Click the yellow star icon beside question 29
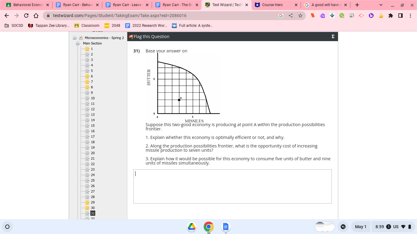Screen dimensions: 417x234 tap(87, 202)
